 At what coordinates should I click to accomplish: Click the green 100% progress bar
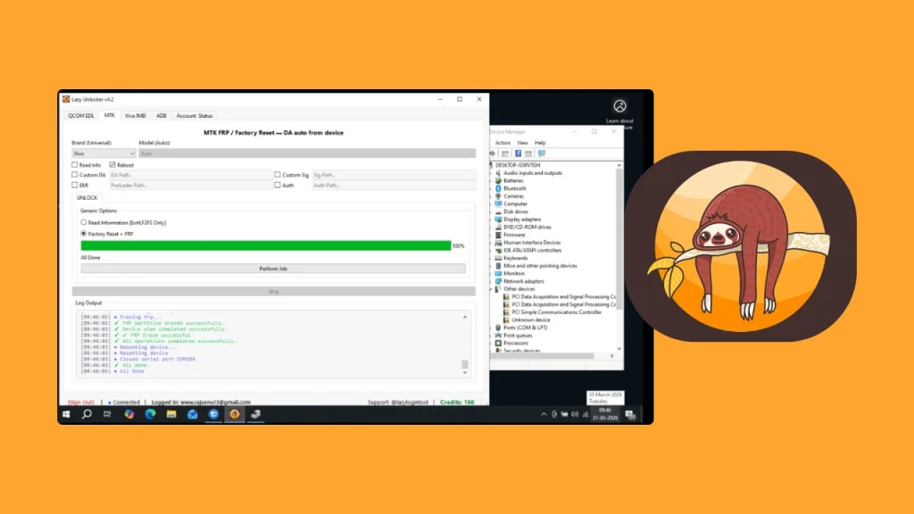click(x=266, y=246)
